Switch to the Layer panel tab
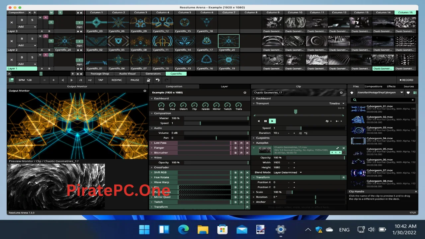This screenshot has height=239, width=425. point(224,86)
